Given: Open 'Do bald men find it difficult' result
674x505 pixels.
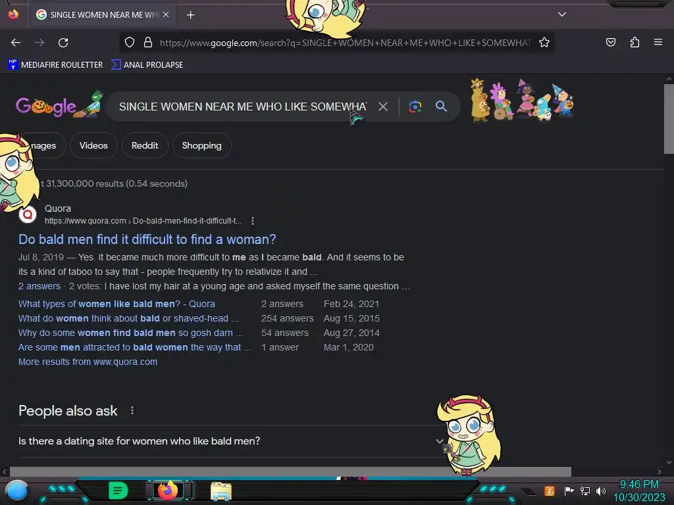Looking at the screenshot, I should point(147,239).
